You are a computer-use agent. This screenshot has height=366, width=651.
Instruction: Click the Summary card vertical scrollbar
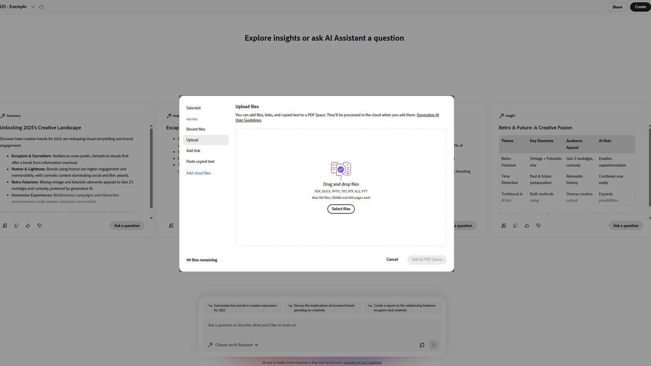[x=151, y=169]
